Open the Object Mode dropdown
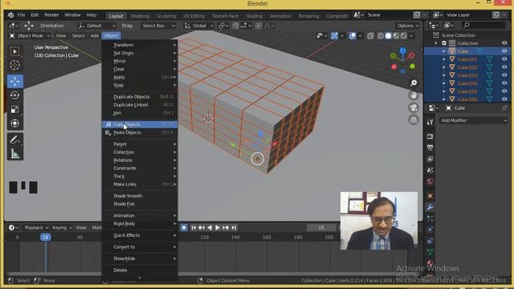Screen dimensions: 514x289 point(30,35)
